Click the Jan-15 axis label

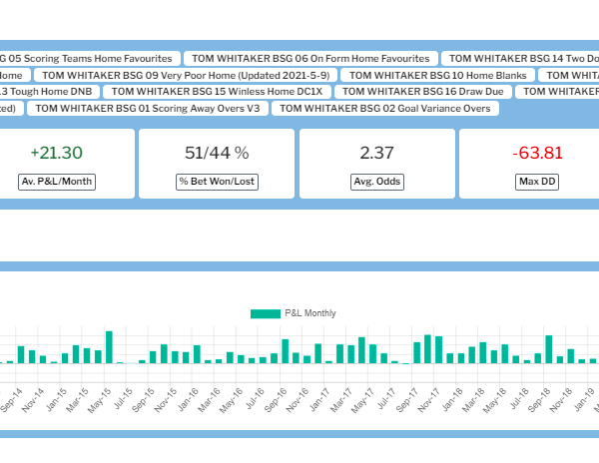[x=57, y=400]
